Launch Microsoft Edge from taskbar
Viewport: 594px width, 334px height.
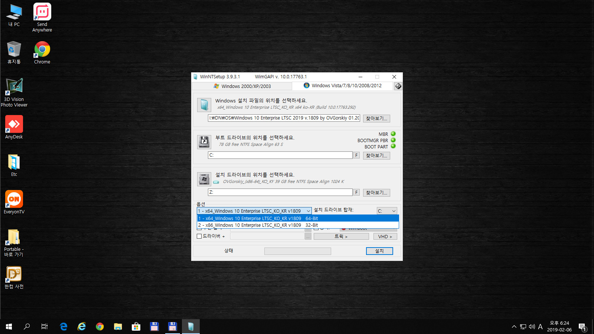(x=63, y=327)
